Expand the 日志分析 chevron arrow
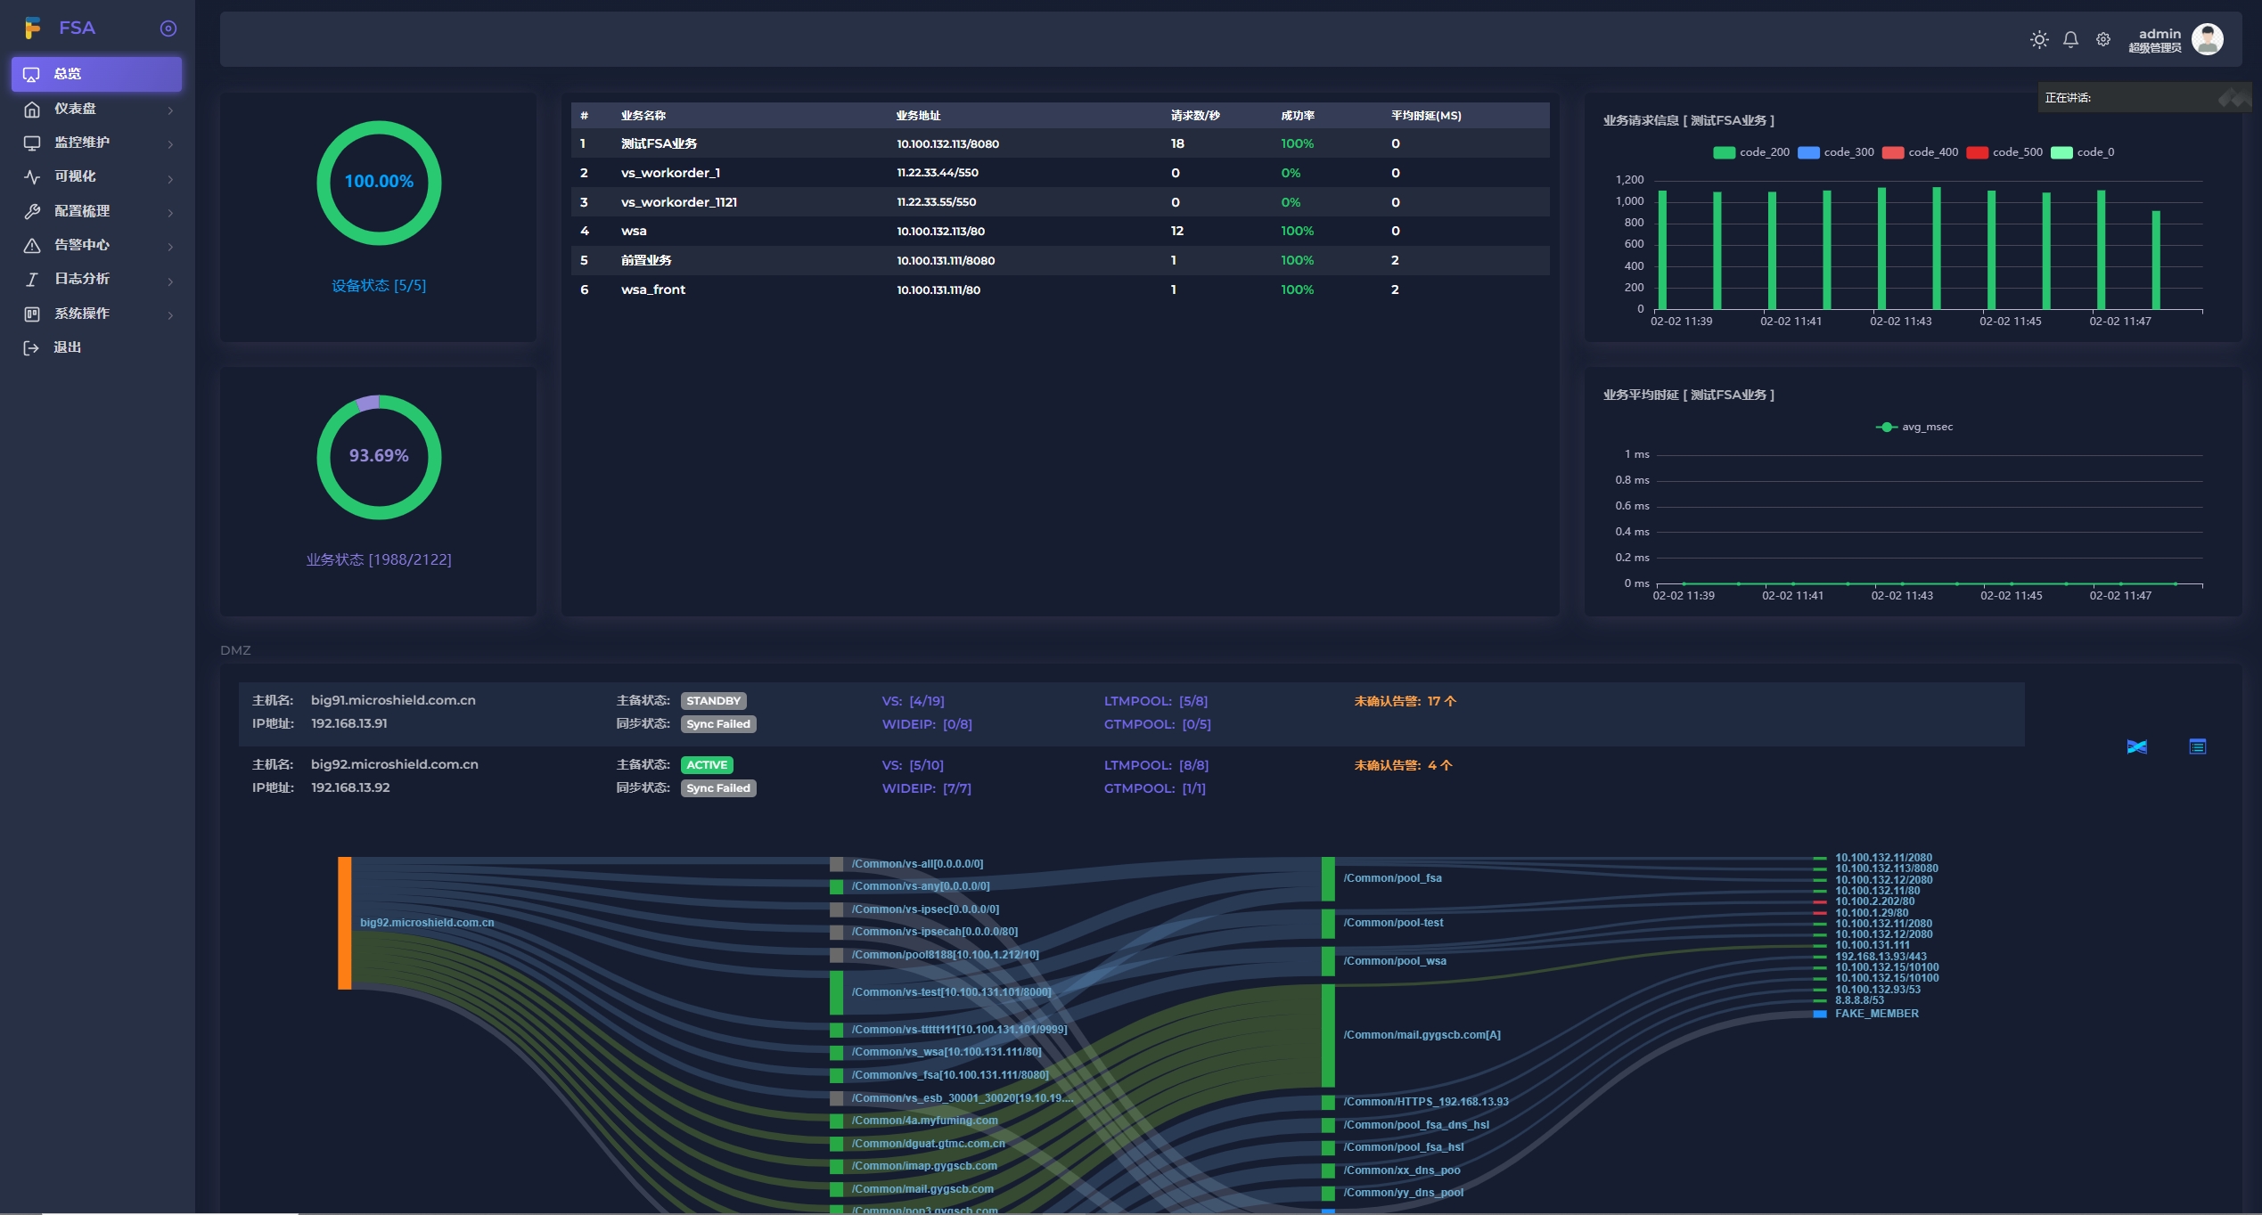 pyautogui.click(x=170, y=281)
